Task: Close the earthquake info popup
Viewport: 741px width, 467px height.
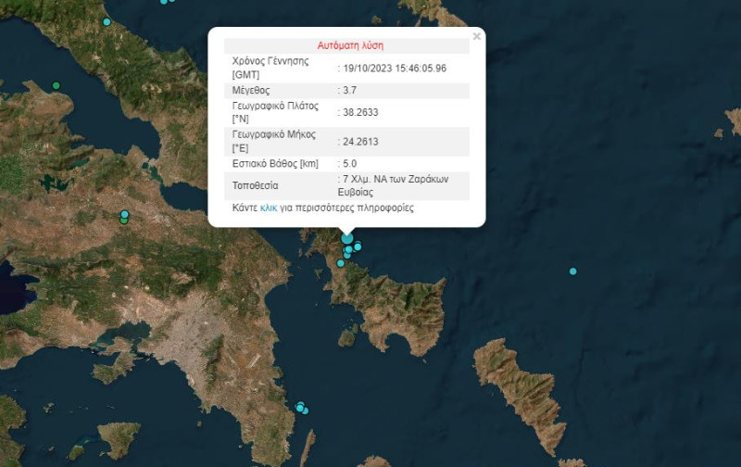Action: coord(476,37)
